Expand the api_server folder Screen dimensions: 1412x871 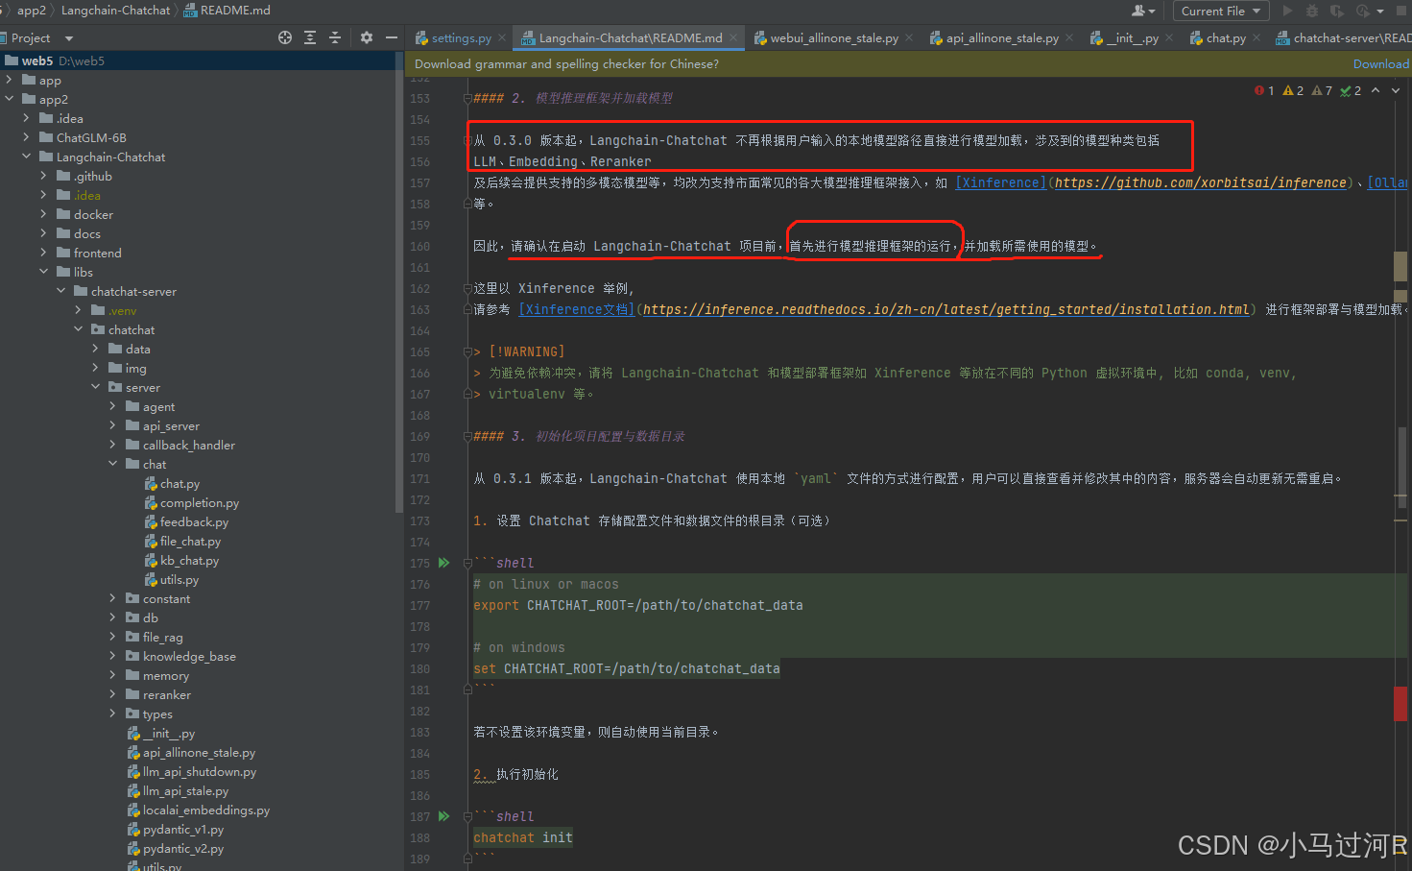(113, 425)
